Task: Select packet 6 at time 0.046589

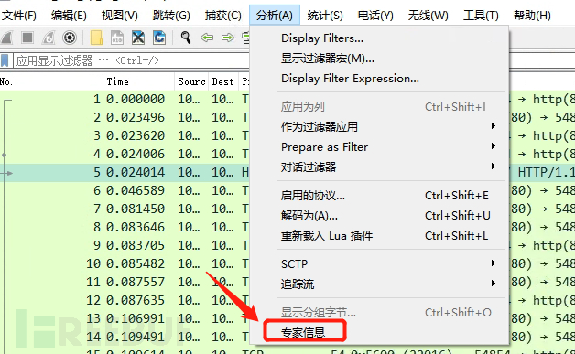Action: [x=125, y=191]
